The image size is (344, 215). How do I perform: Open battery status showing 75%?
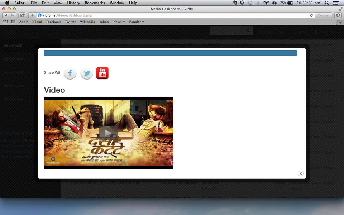(286, 3)
